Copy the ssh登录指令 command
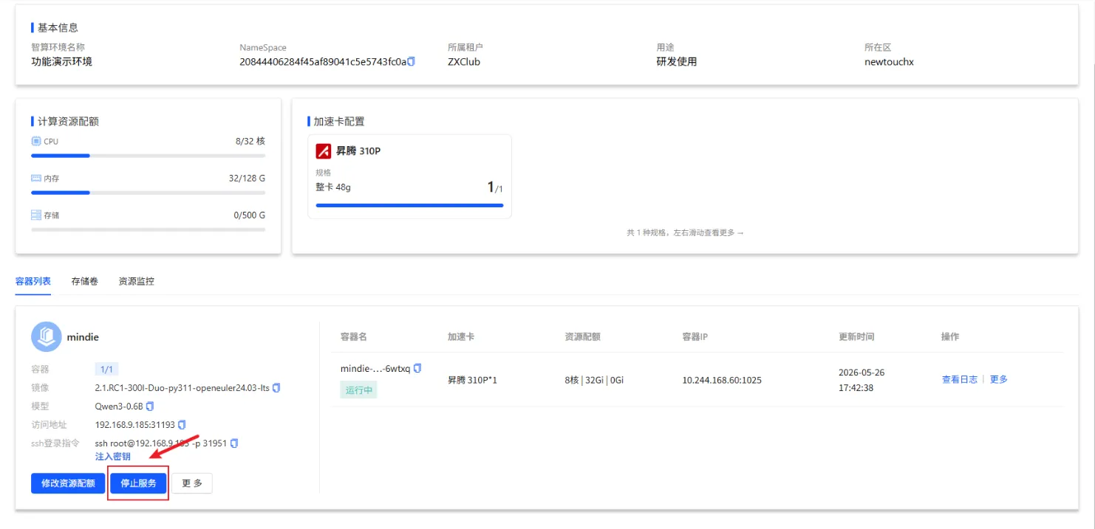Screen dimensions: 1095x529 coord(234,443)
